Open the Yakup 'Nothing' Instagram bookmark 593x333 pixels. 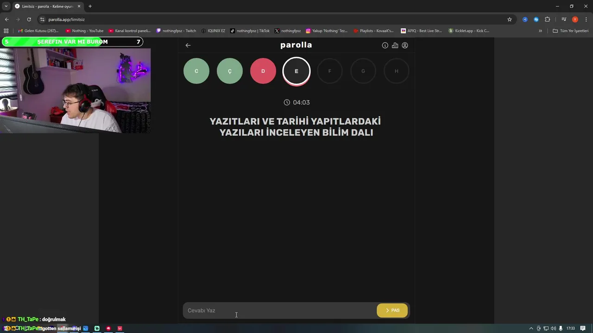tap(326, 31)
